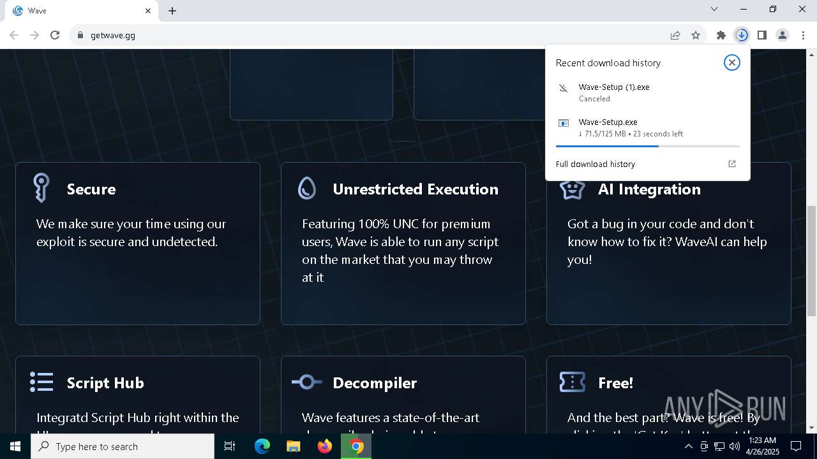817x459 pixels.
Task: Launch Firefox from the taskbar
Action: [x=325, y=446]
